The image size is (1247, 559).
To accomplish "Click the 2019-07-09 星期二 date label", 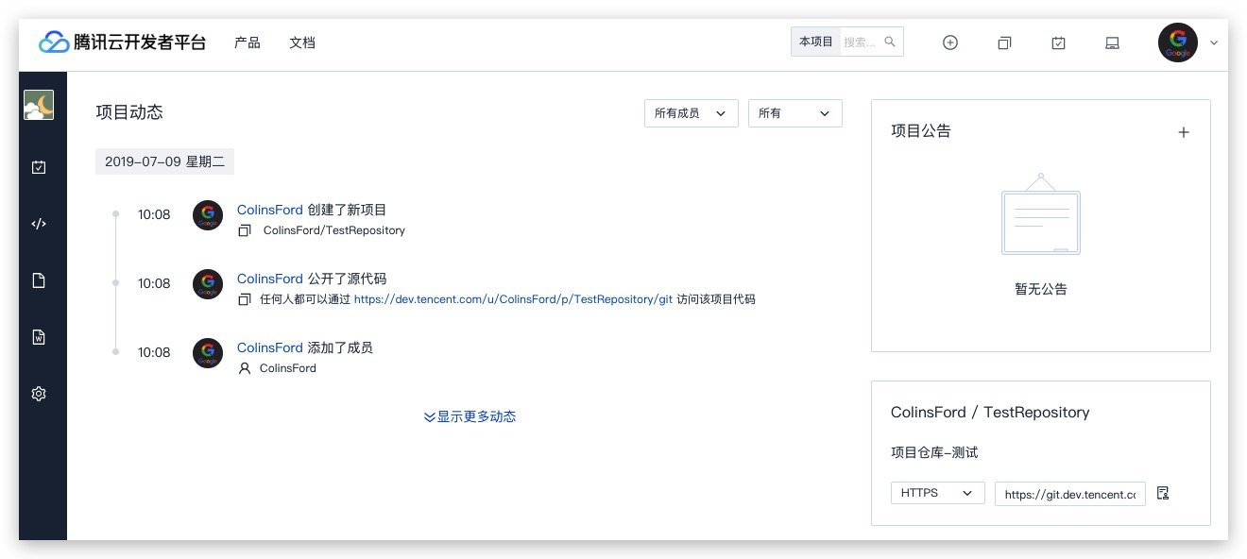I will coord(164,161).
